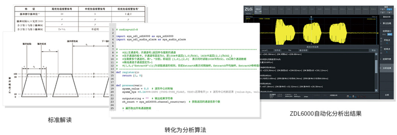
Task: Click code line 'def register():'
Action: pyautogui.click(x=127, y=72)
